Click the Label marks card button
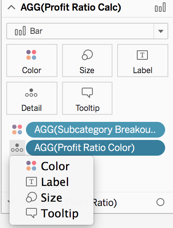173x228 pixels. pos(143,61)
